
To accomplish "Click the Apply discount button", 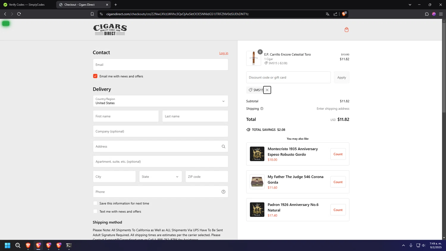I will point(341,77).
